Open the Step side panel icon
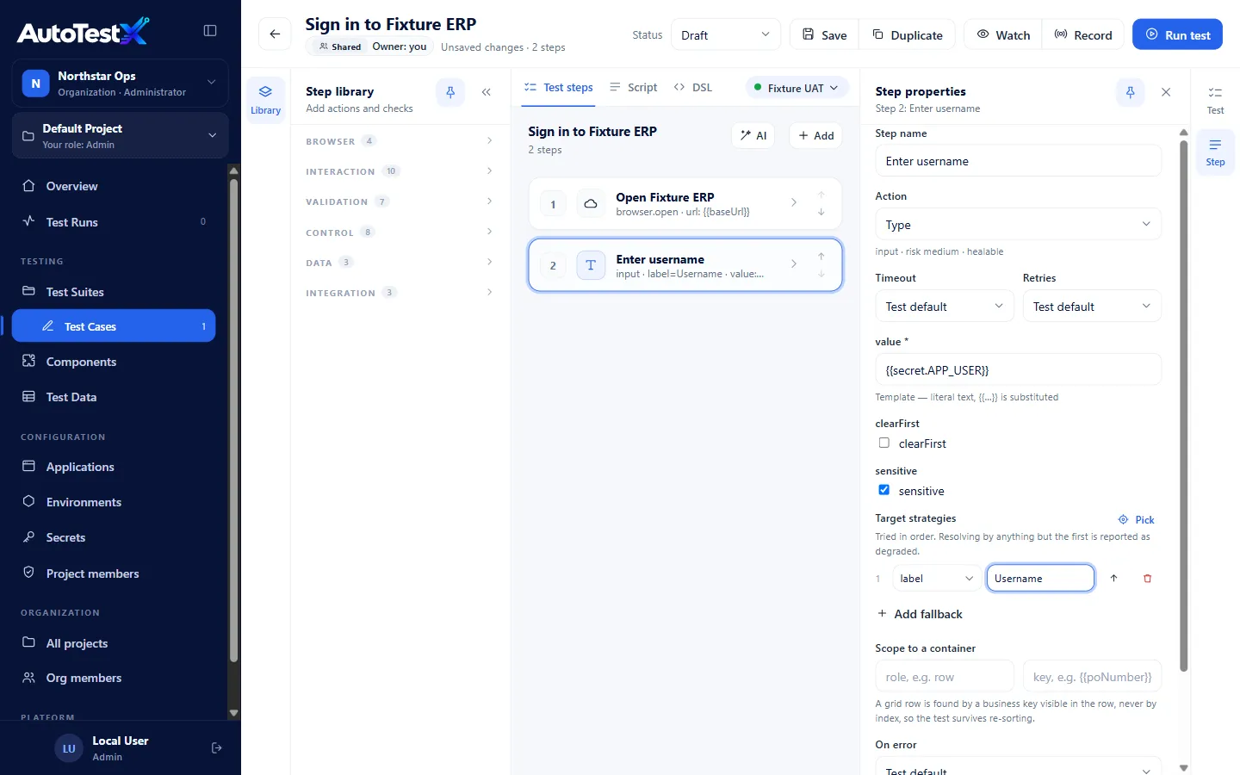 pos(1215,152)
